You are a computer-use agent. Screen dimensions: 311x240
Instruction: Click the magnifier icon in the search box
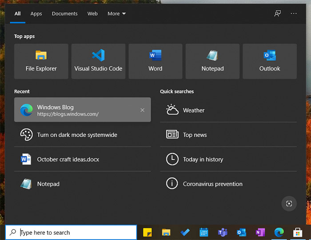13,232
